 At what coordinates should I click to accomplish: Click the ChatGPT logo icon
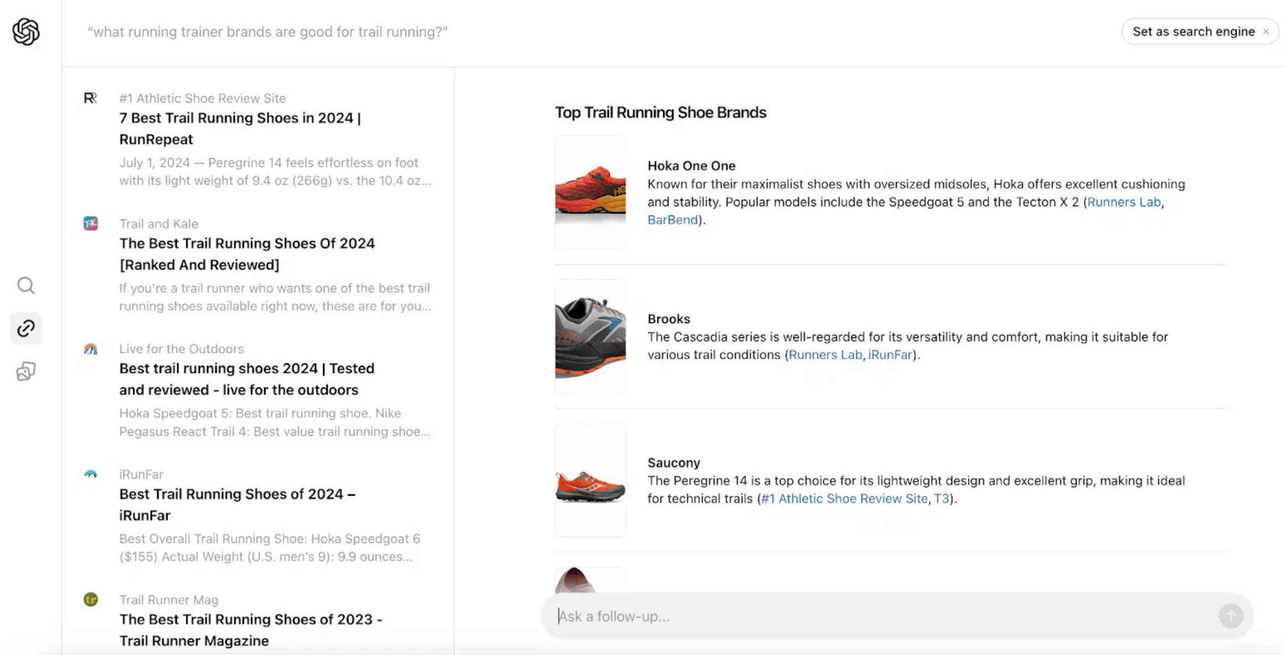coord(26,32)
